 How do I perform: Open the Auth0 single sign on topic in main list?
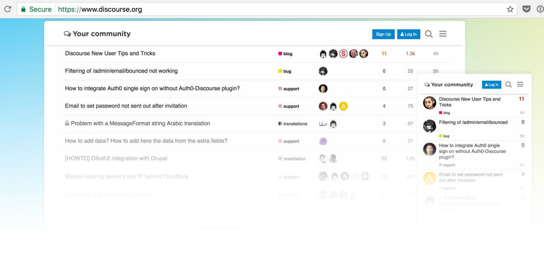point(152,88)
